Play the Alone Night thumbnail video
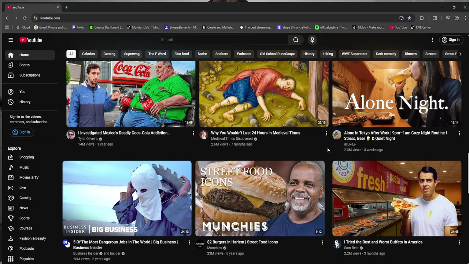This screenshot has height=264, width=469. tap(396, 94)
